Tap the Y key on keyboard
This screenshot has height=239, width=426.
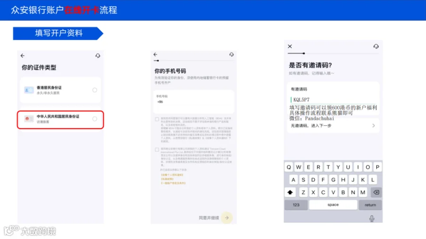coord(338,168)
